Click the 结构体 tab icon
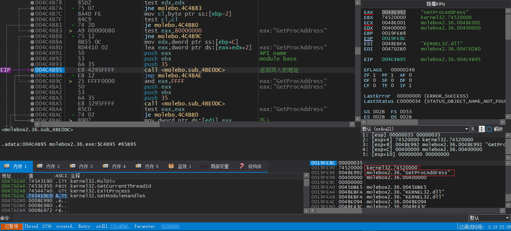The width and height of the screenshot is (511, 231). click(242, 166)
